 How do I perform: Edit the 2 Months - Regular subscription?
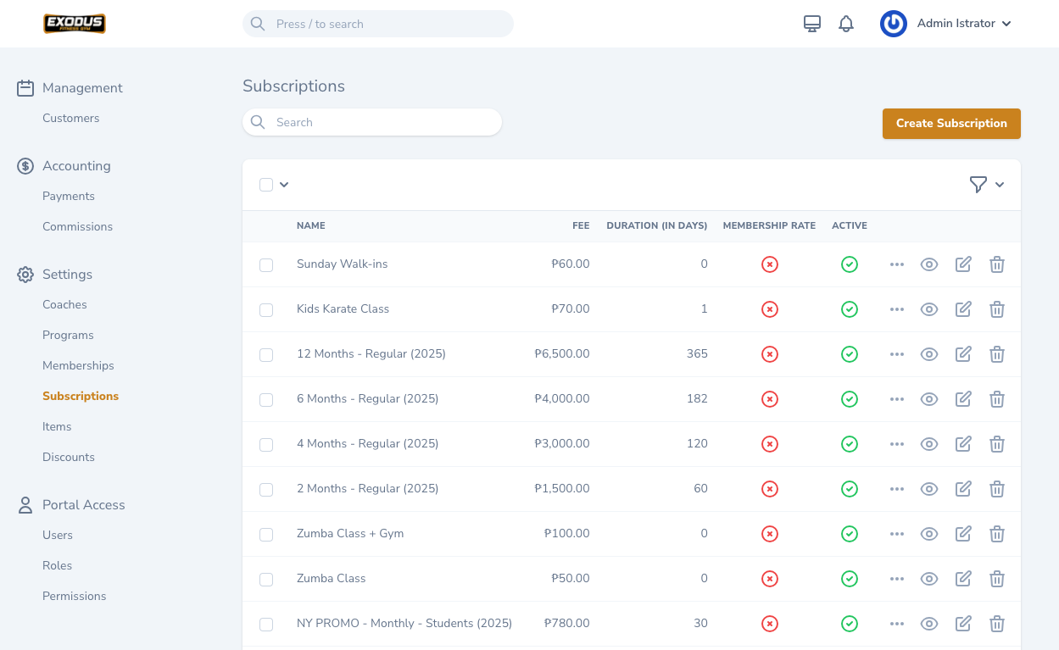[963, 489]
